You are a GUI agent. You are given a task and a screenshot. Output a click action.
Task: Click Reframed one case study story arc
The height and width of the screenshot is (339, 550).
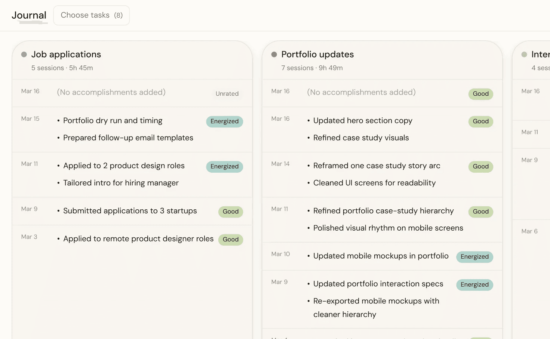[377, 166]
